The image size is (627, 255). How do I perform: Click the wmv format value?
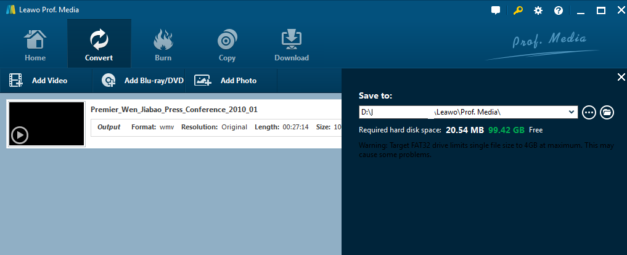[166, 127]
